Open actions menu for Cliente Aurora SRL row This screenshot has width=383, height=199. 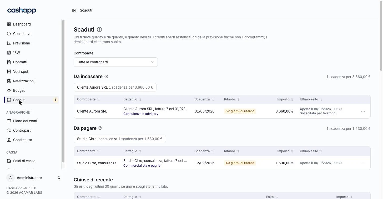(363, 111)
